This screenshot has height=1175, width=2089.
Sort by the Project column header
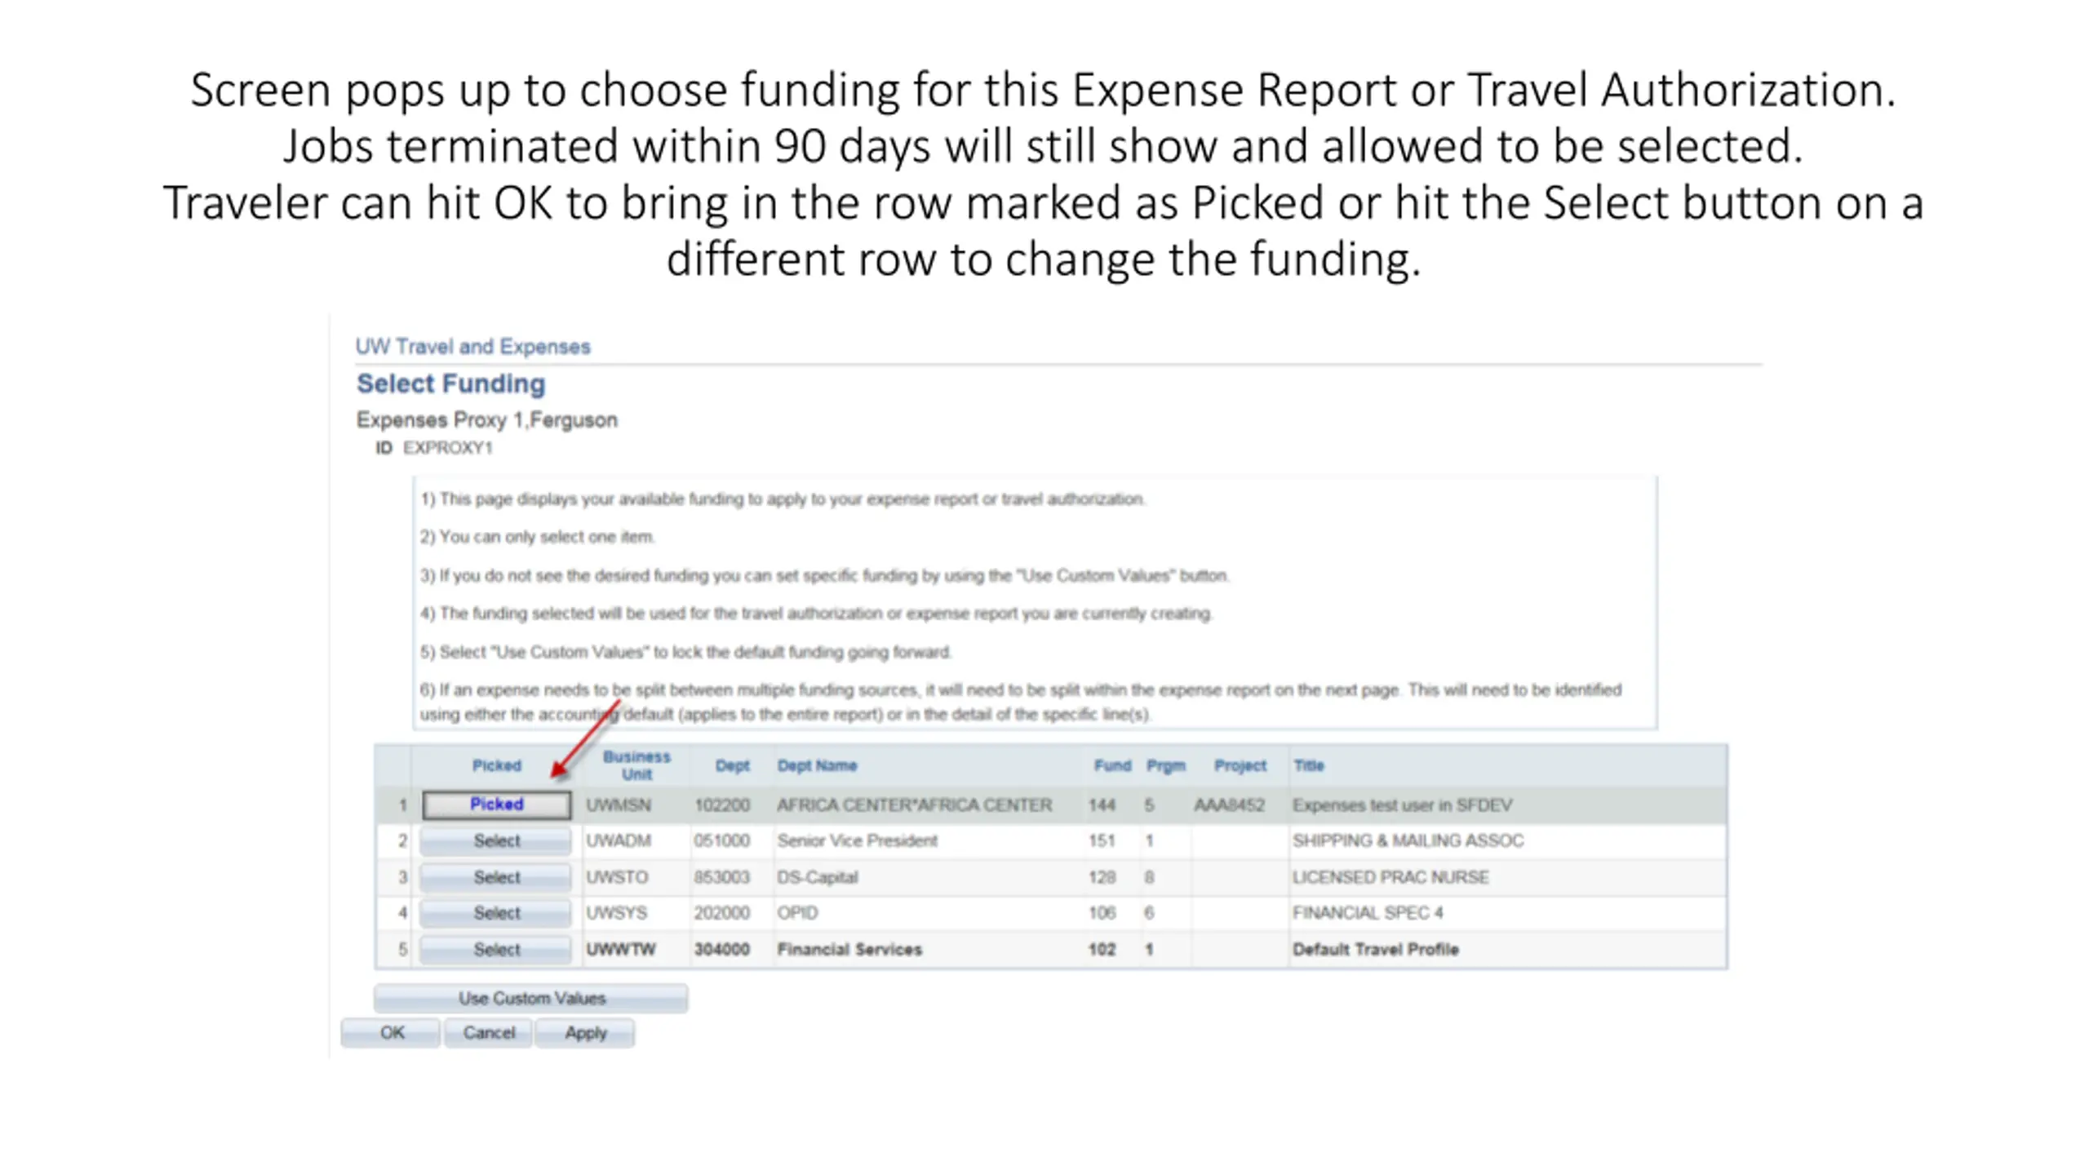[1240, 765]
